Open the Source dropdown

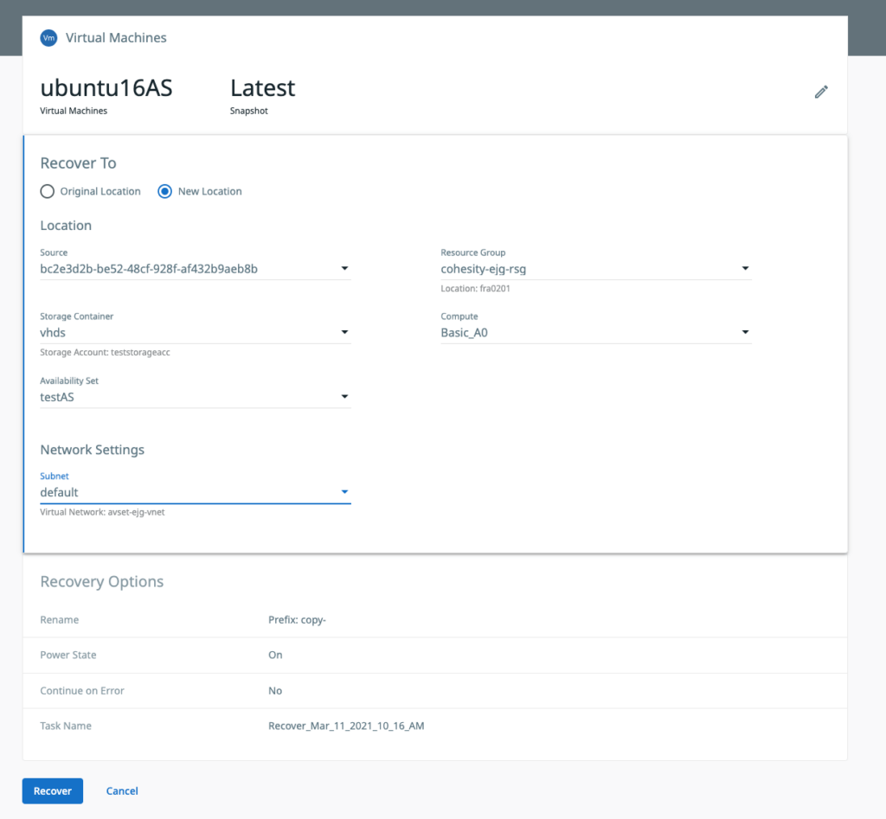(x=196, y=269)
